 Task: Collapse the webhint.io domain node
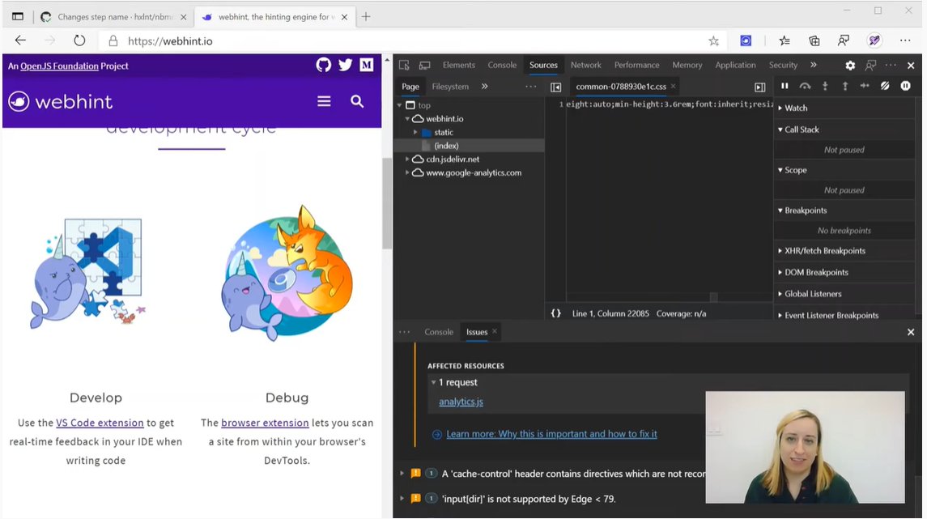coord(407,119)
